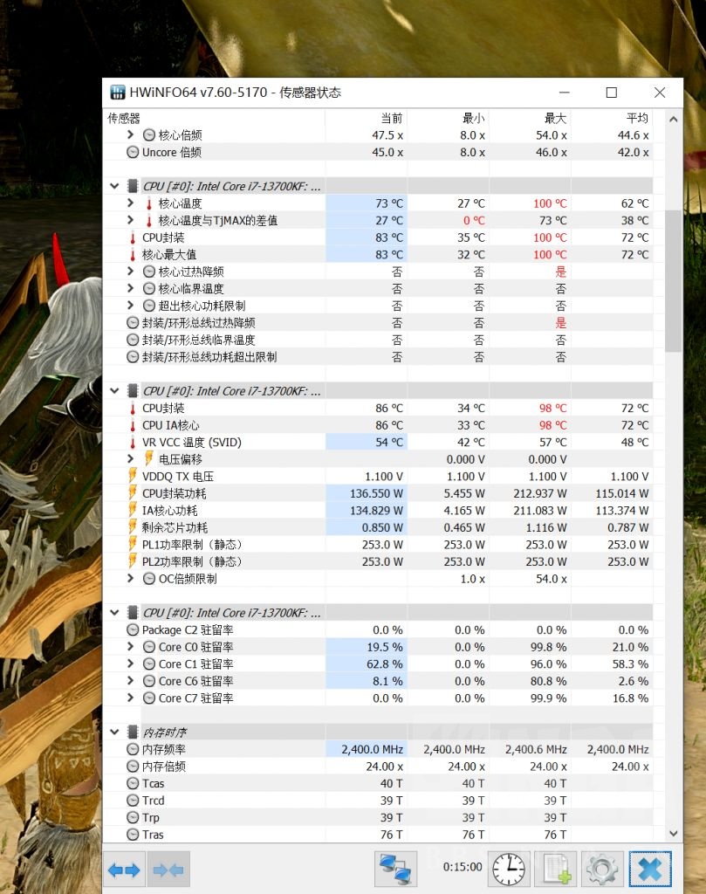Image resolution: width=706 pixels, height=894 pixels.
Task: Expand the 核心温度 entry
Action: pos(128,203)
